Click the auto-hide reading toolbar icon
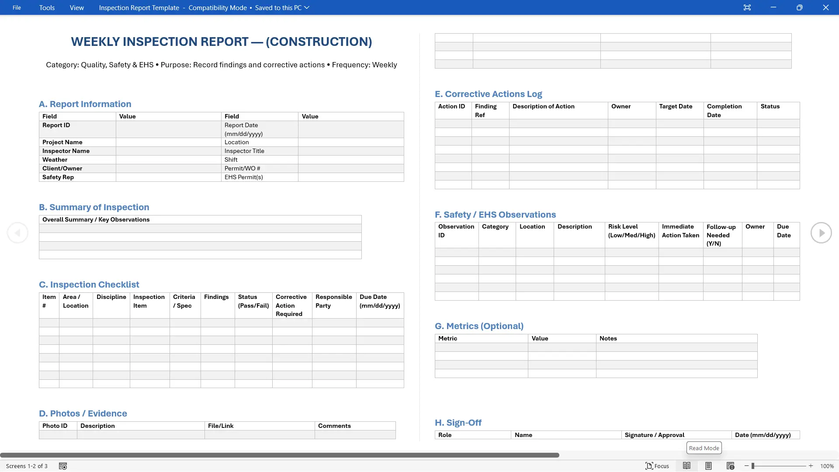The height and width of the screenshot is (472, 839). [747, 7]
